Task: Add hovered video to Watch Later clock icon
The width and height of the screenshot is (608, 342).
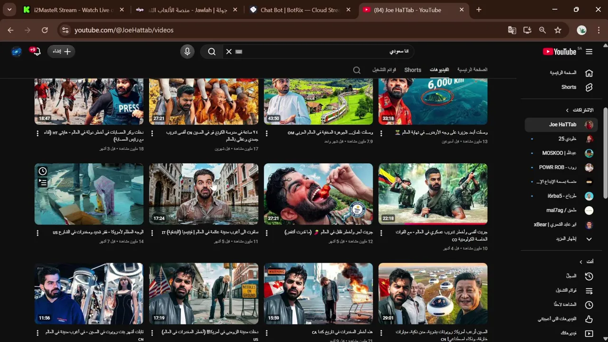Action: pos(43,171)
